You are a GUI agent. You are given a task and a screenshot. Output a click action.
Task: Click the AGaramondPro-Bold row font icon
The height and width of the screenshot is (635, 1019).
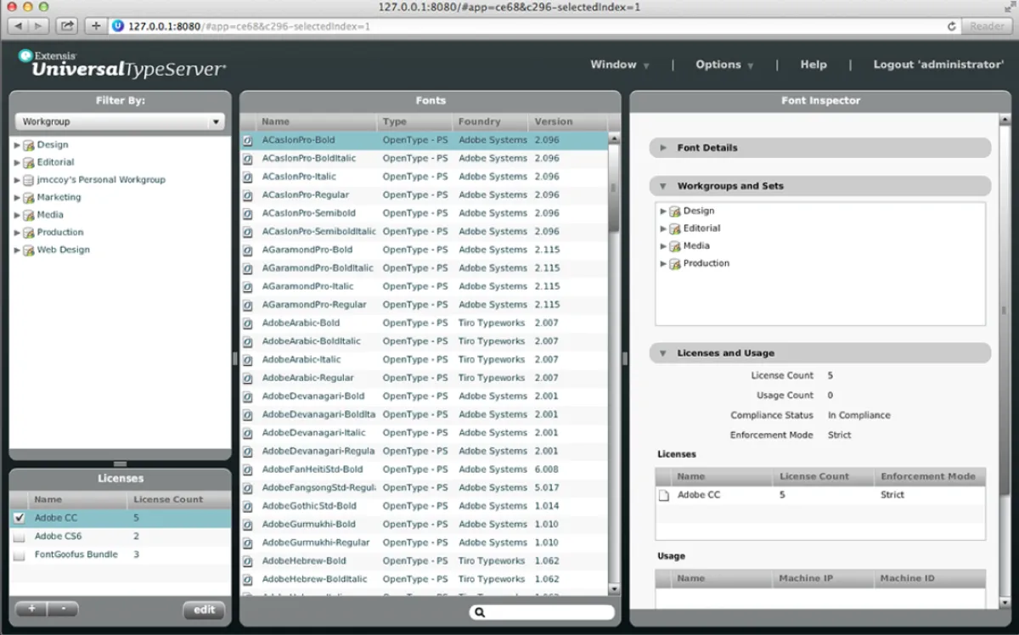click(x=248, y=250)
